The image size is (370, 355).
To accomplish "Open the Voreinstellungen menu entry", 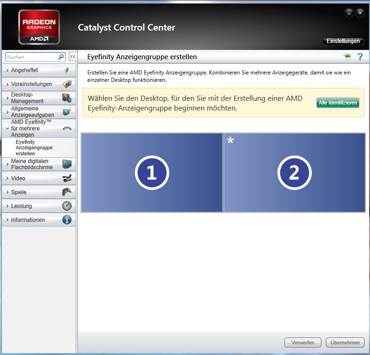I will click(x=39, y=84).
